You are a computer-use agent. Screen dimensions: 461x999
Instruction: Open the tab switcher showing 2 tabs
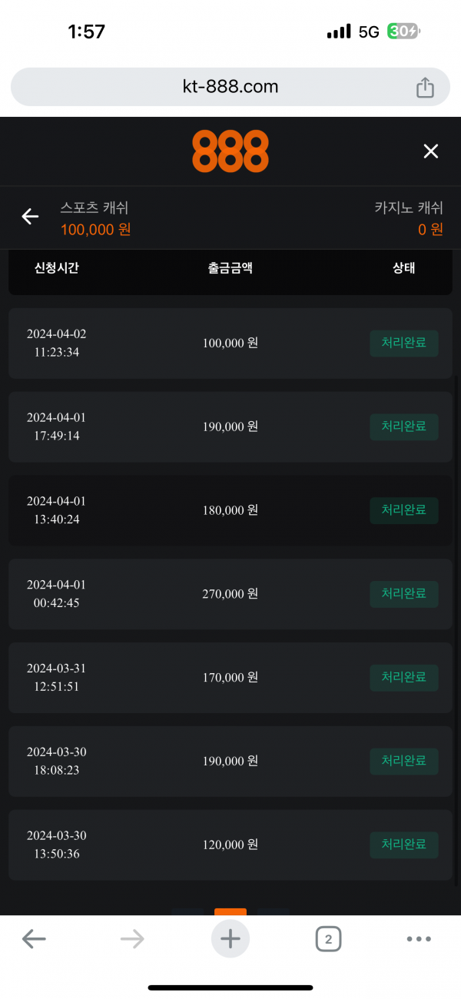point(328,938)
